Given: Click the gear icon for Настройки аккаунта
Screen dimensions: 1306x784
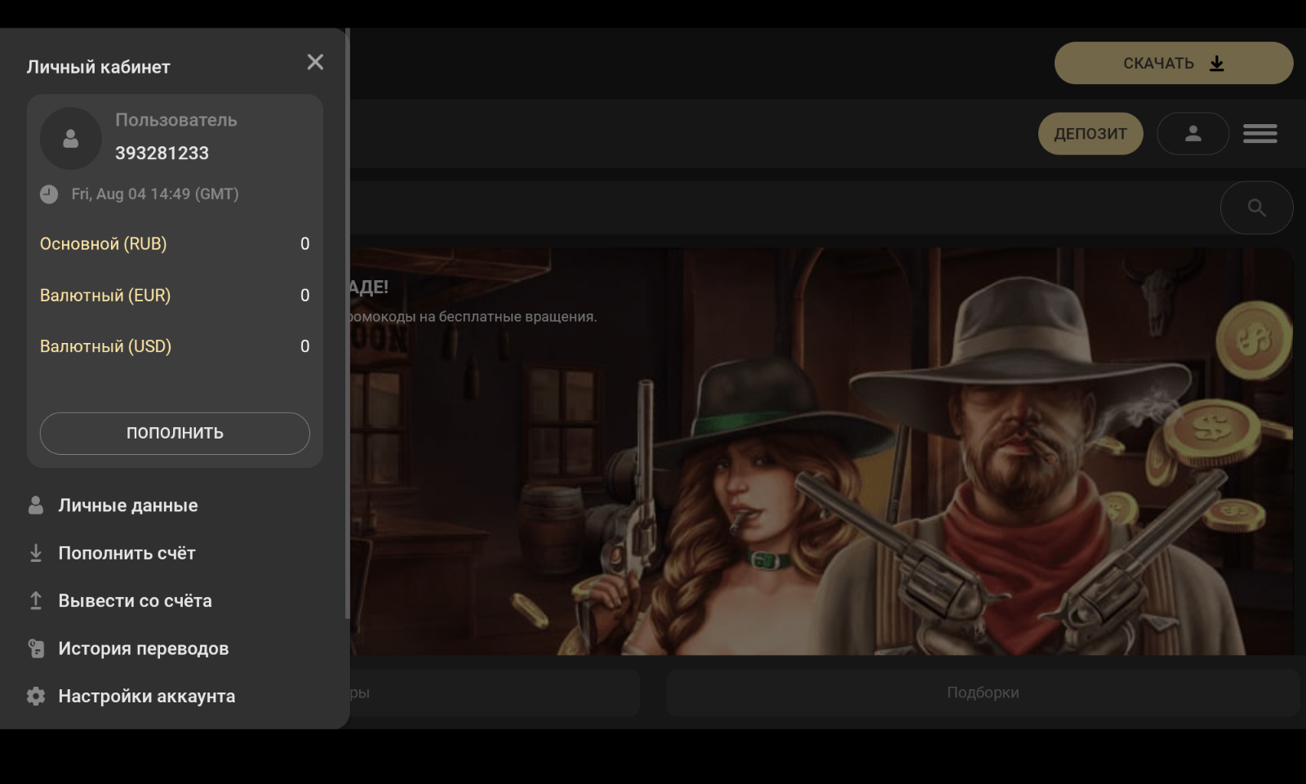Looking at the screenshot, I should click(36, 697).
